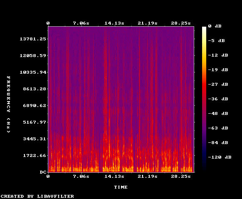Click the top 7.06s time marker

[81, 23]
